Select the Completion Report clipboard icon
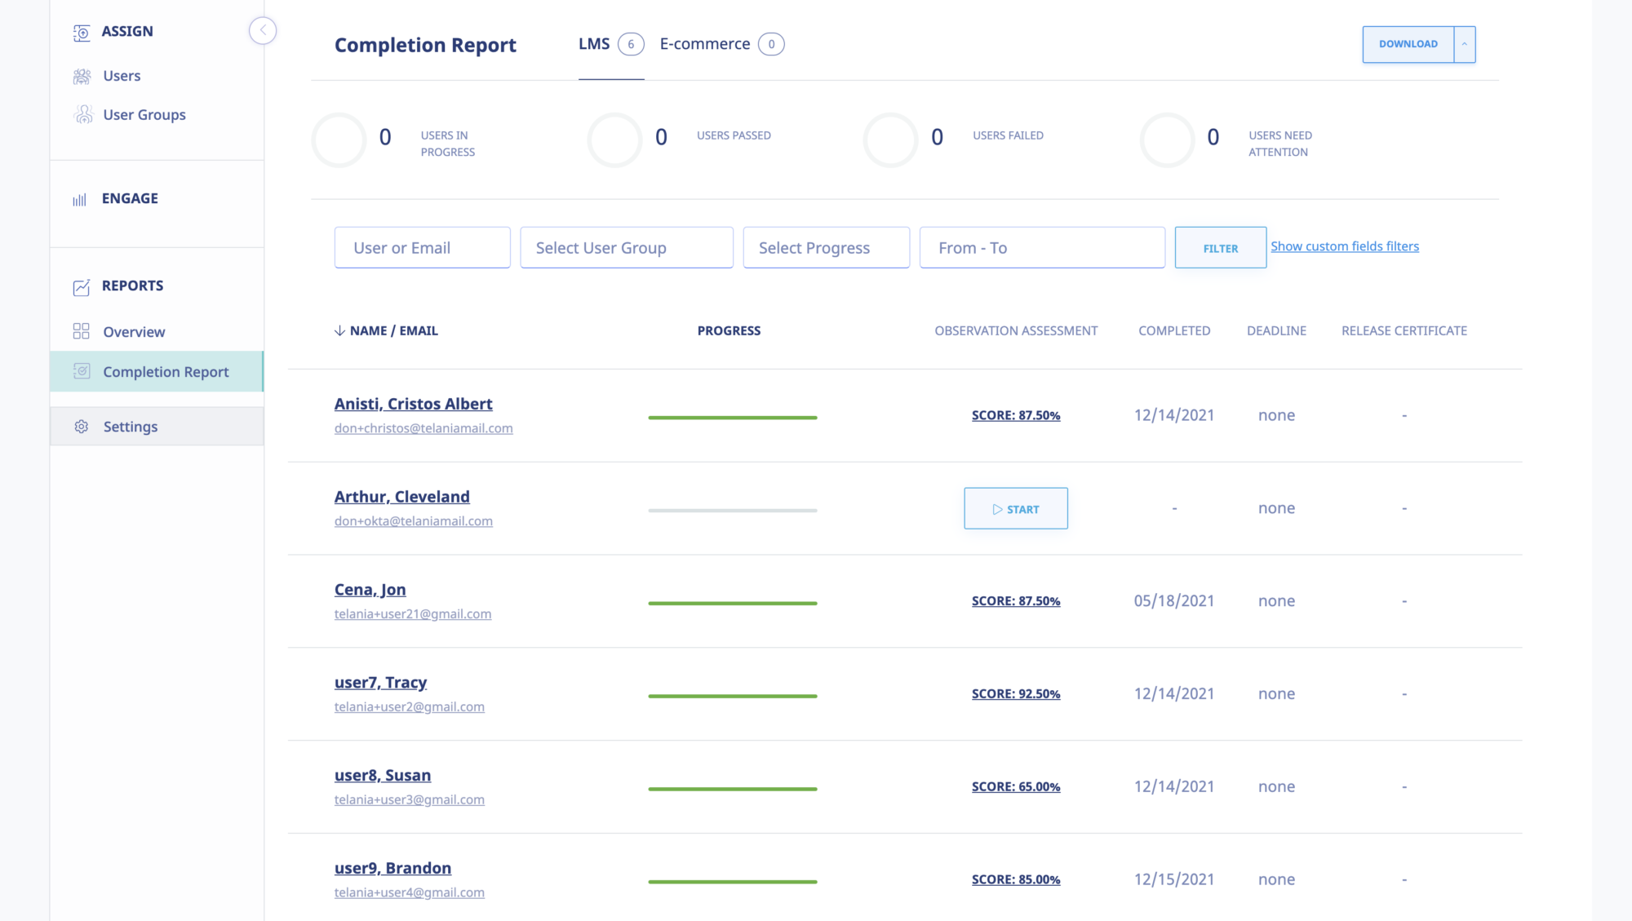 point(82,371)
